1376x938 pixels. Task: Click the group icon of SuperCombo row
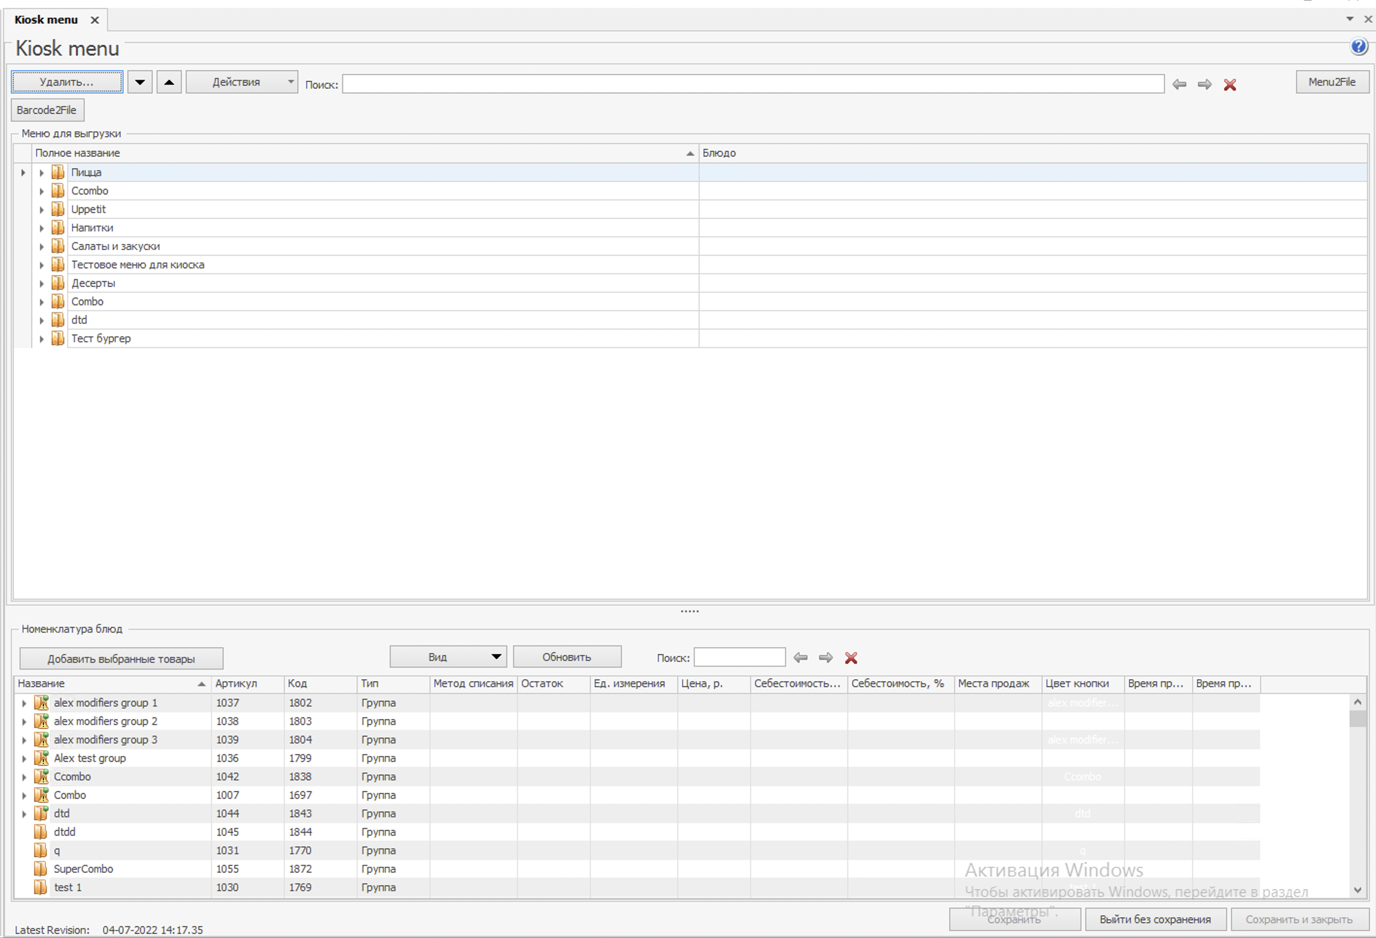40,869
